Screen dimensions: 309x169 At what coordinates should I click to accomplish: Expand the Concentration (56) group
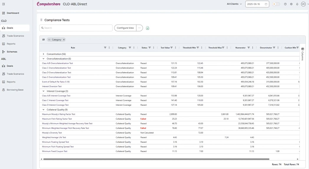coord(43,54)
